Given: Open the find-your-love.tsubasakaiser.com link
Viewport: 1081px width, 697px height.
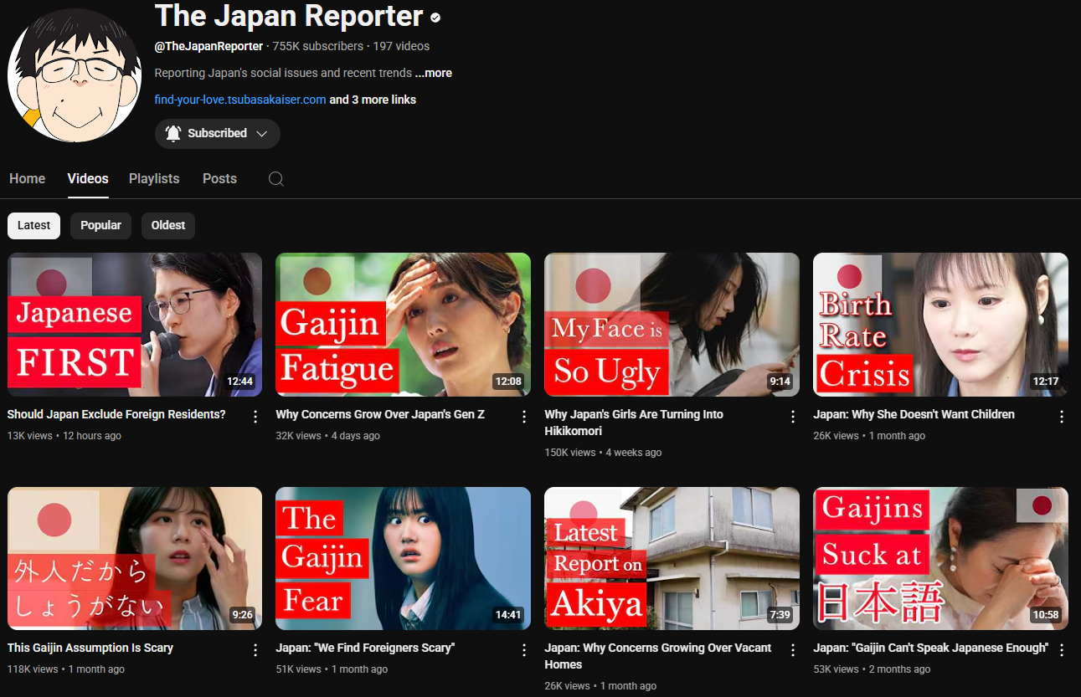Looking at the screenshot, I should 240,100.
